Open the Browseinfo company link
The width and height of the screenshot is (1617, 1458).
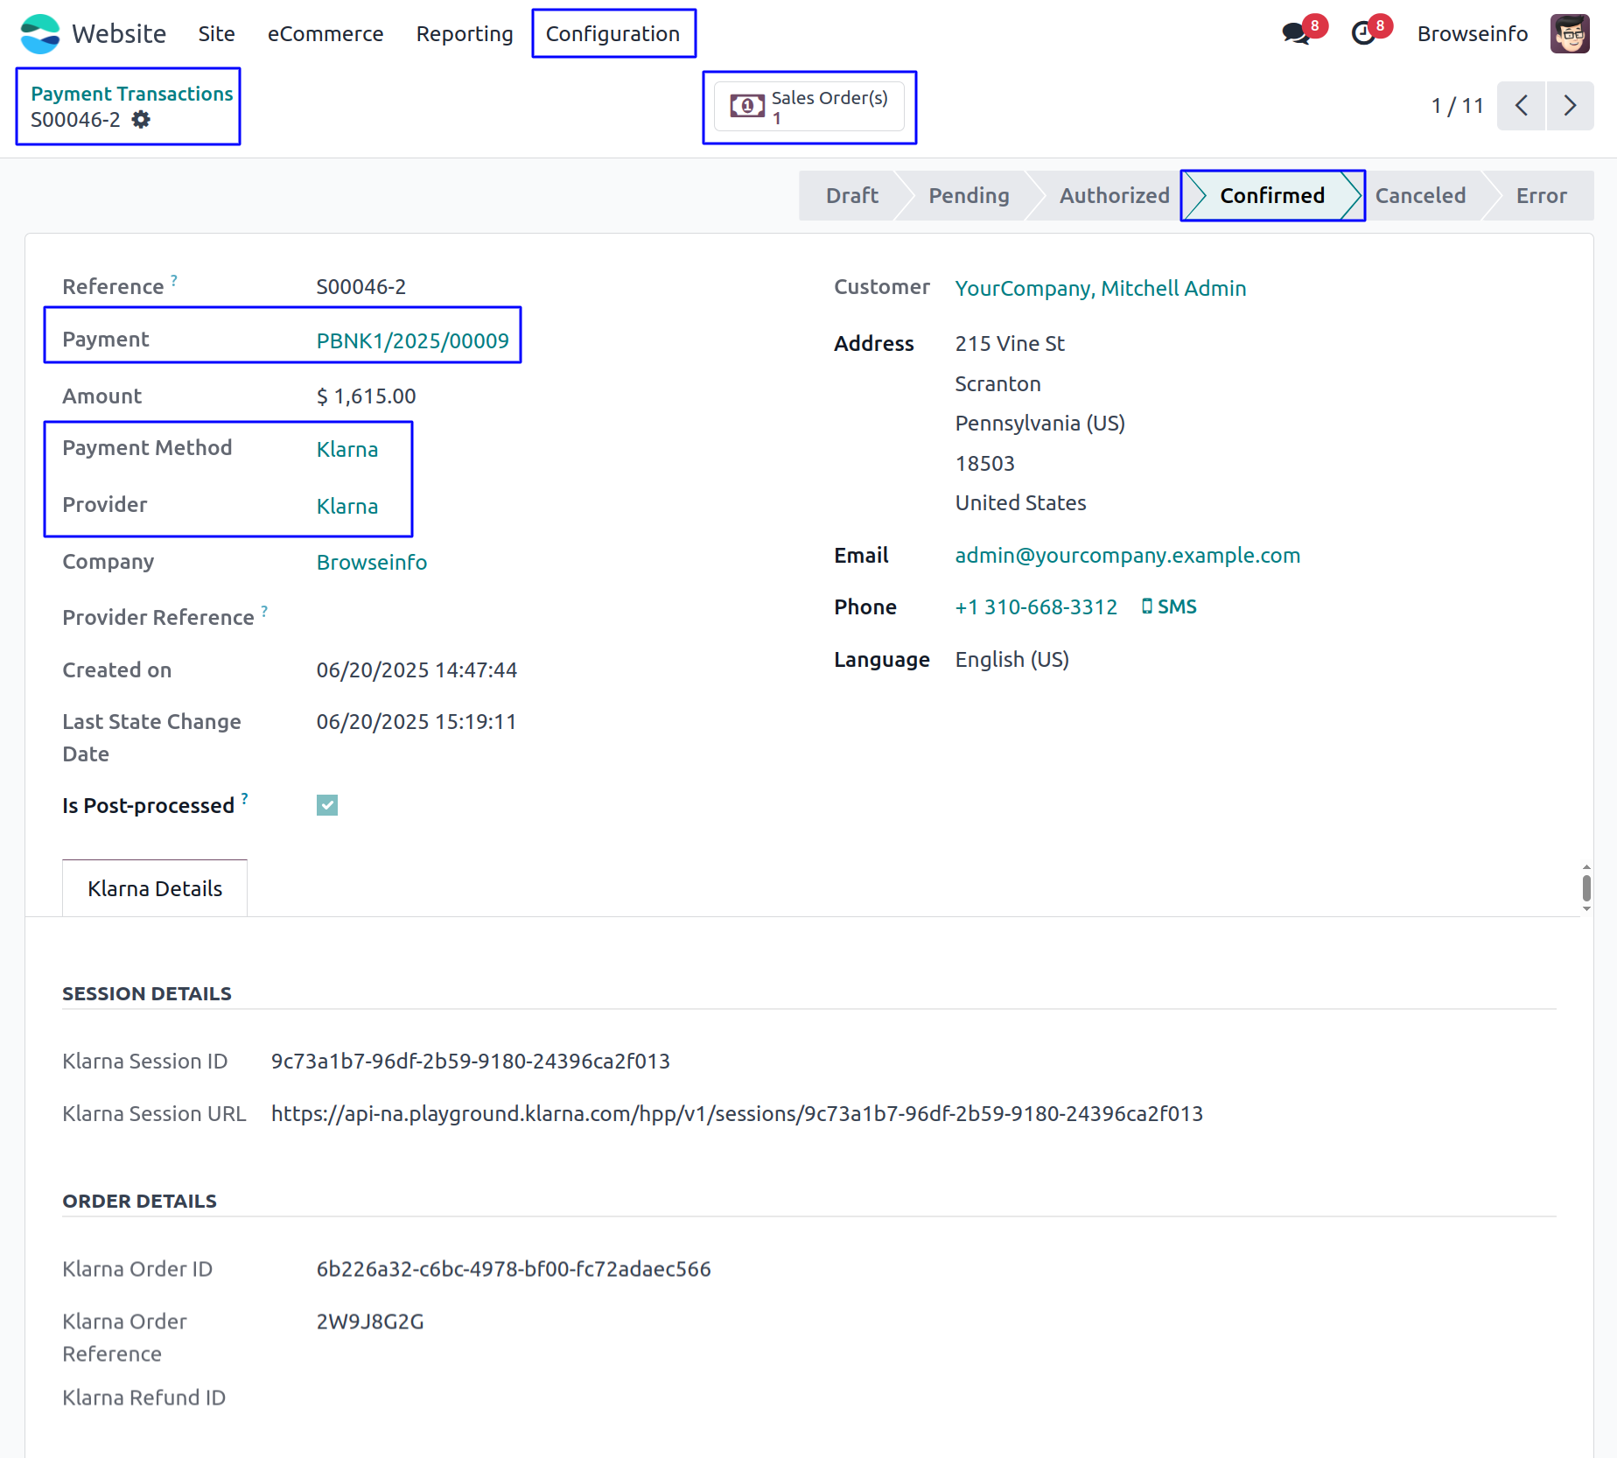[372, 562]
